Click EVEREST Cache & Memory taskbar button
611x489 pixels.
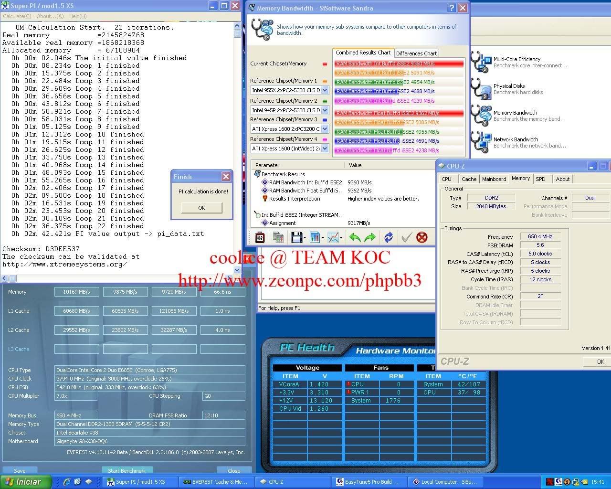(x=215, y=482)
